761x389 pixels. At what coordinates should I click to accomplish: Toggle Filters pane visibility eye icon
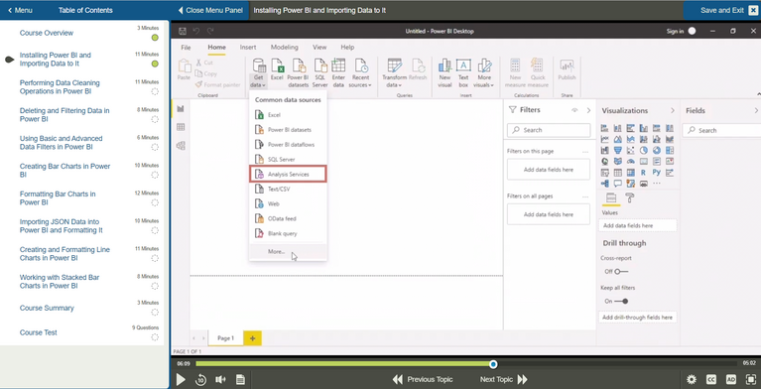coord(575,111)
